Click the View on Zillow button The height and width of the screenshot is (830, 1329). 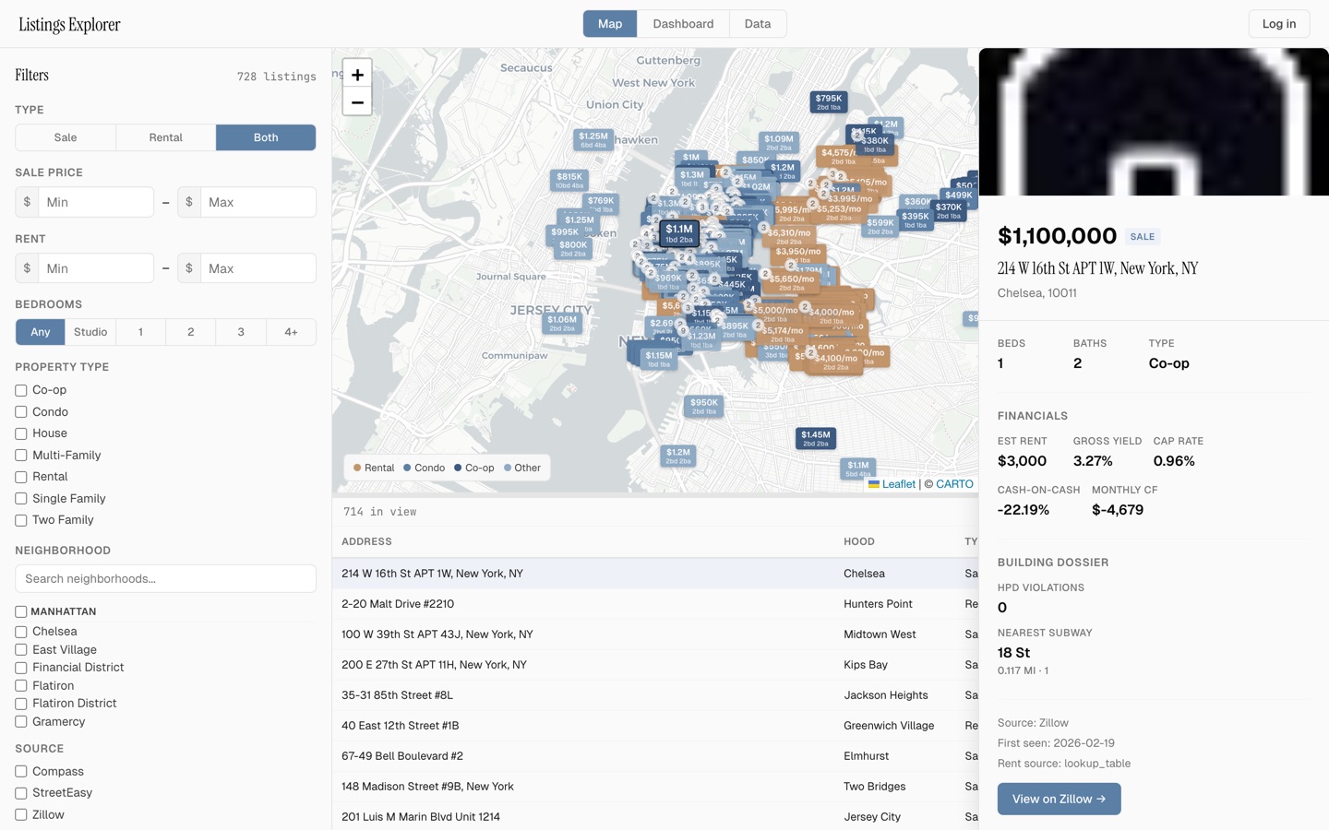pos(1059,799)
